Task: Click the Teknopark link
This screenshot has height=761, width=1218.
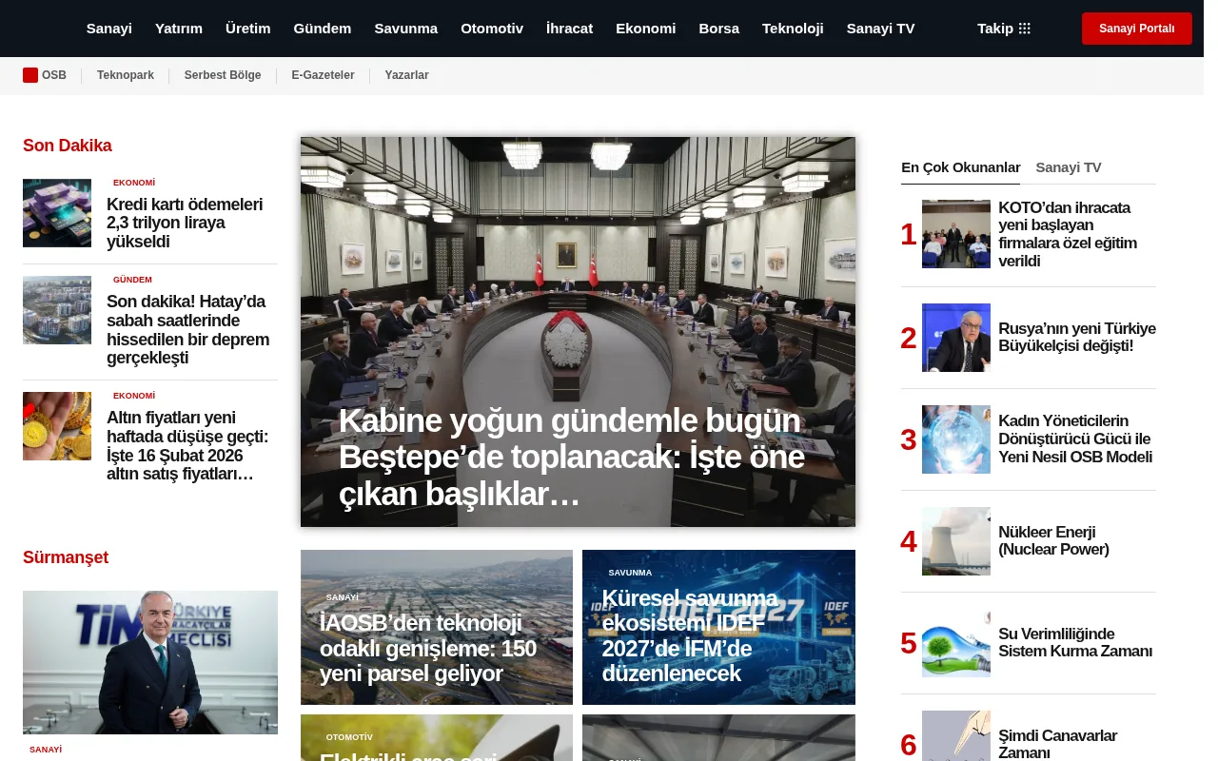Action: point(125,75)
